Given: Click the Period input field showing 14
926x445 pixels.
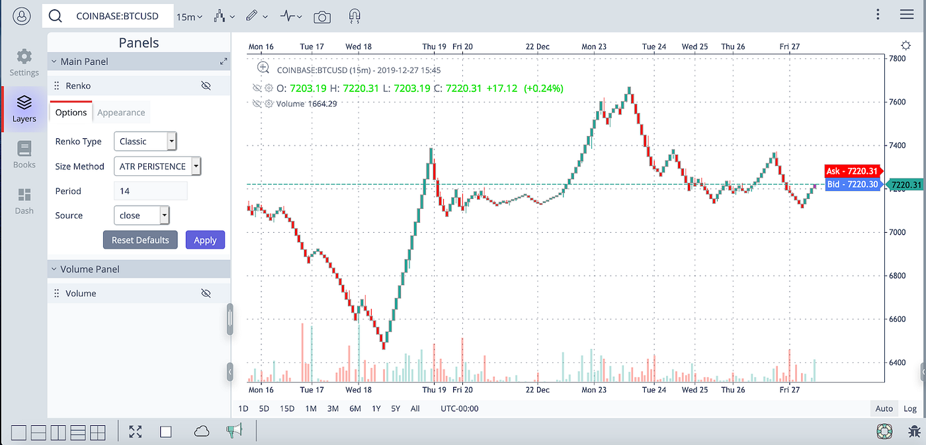Looking at the screenshot, I should (150, 190).
